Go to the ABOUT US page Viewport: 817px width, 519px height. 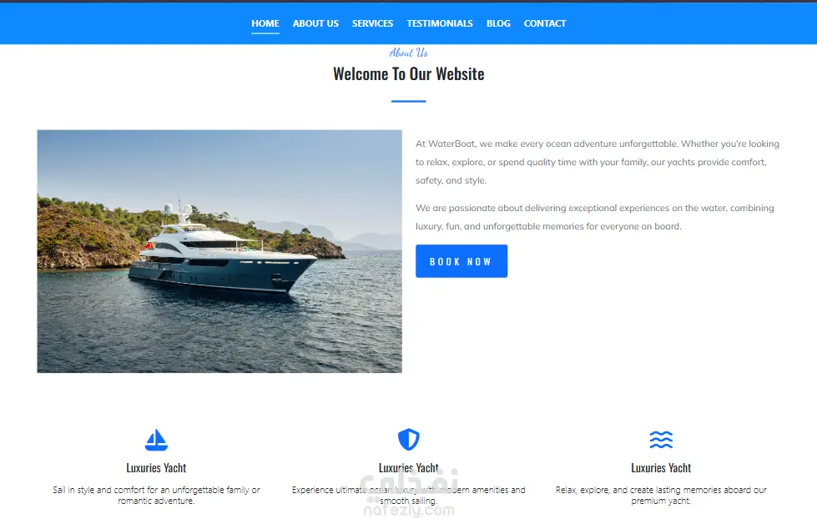(315, 23)
